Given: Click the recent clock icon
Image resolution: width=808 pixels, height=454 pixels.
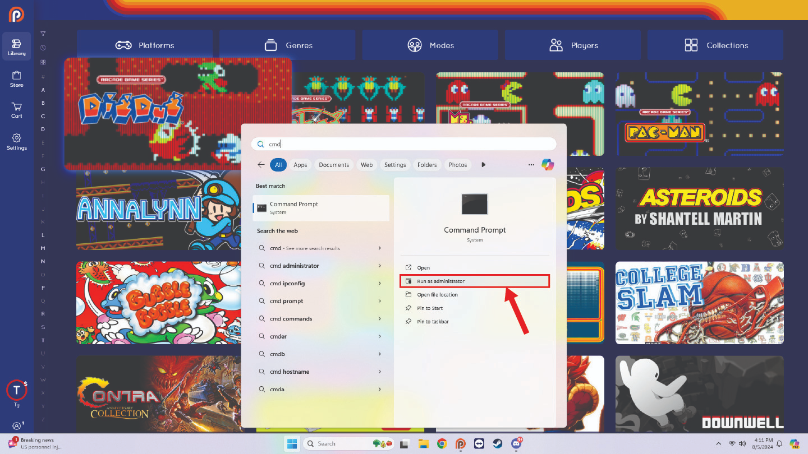Looking at the screenshot, I should (43, 48).
